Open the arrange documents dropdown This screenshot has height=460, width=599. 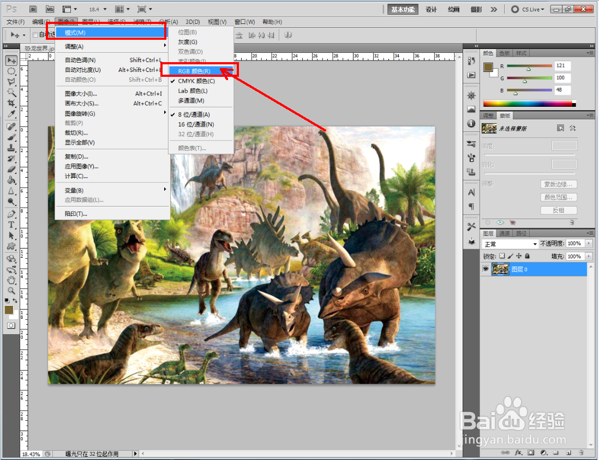(123, 9)
